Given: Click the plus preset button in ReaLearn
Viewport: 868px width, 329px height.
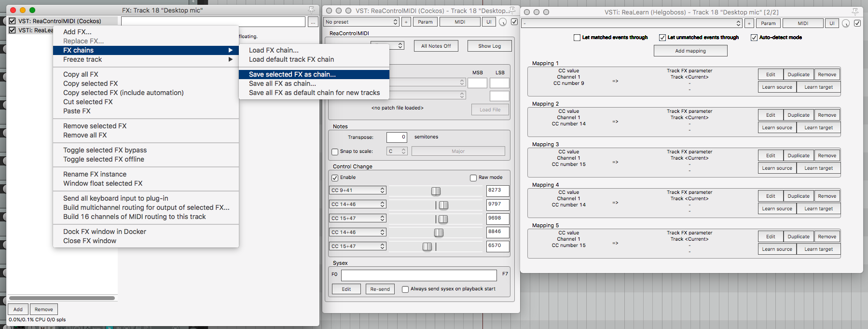Looking at the screenshot, I should (x=749, y=23).
